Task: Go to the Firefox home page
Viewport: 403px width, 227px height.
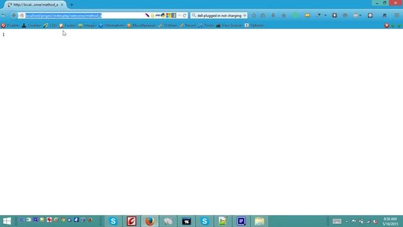Action: (284, 15)
